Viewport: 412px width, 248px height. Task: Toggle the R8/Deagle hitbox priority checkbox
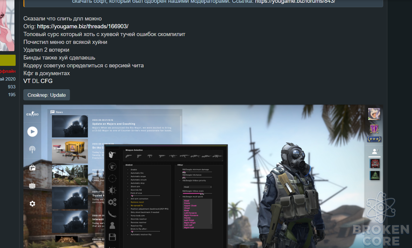pos(180,181)
